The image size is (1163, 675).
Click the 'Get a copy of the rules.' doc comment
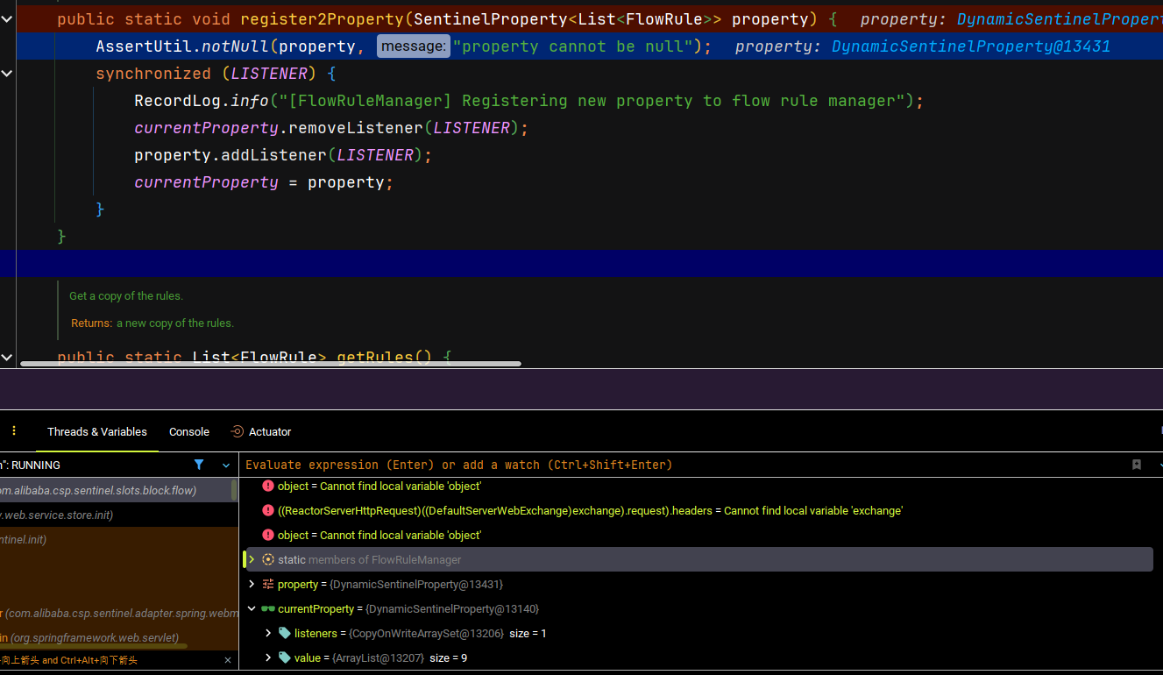[126, 296]
